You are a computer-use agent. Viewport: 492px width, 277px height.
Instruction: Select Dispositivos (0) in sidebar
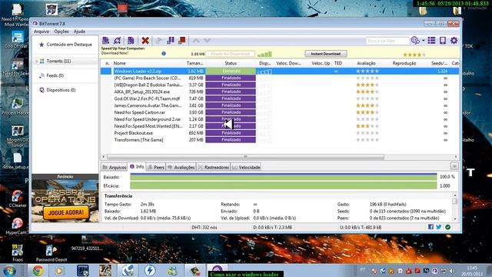coord(58,90)
